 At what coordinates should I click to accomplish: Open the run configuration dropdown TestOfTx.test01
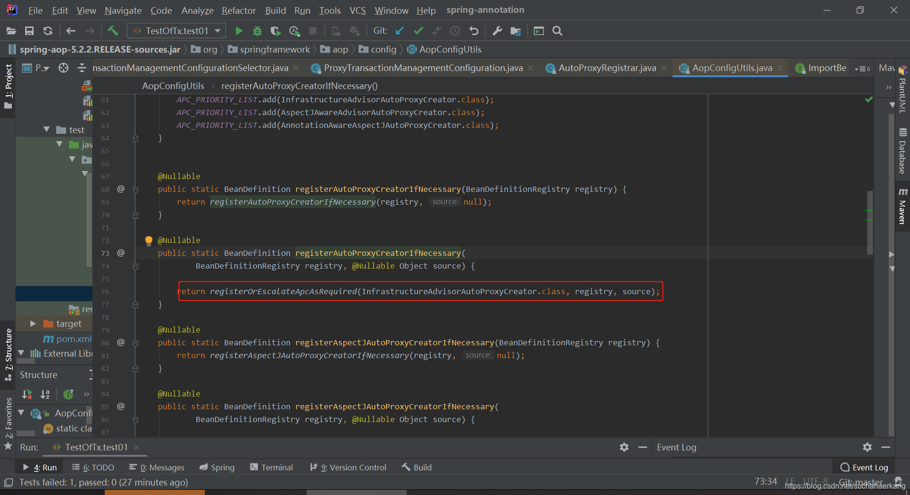pos(176,31)
